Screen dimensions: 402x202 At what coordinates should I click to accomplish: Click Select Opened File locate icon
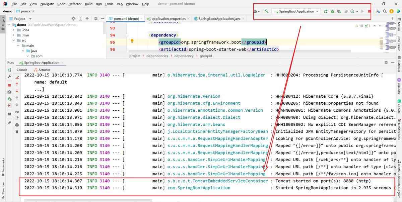pyautogui.click(x=73, y=19)
